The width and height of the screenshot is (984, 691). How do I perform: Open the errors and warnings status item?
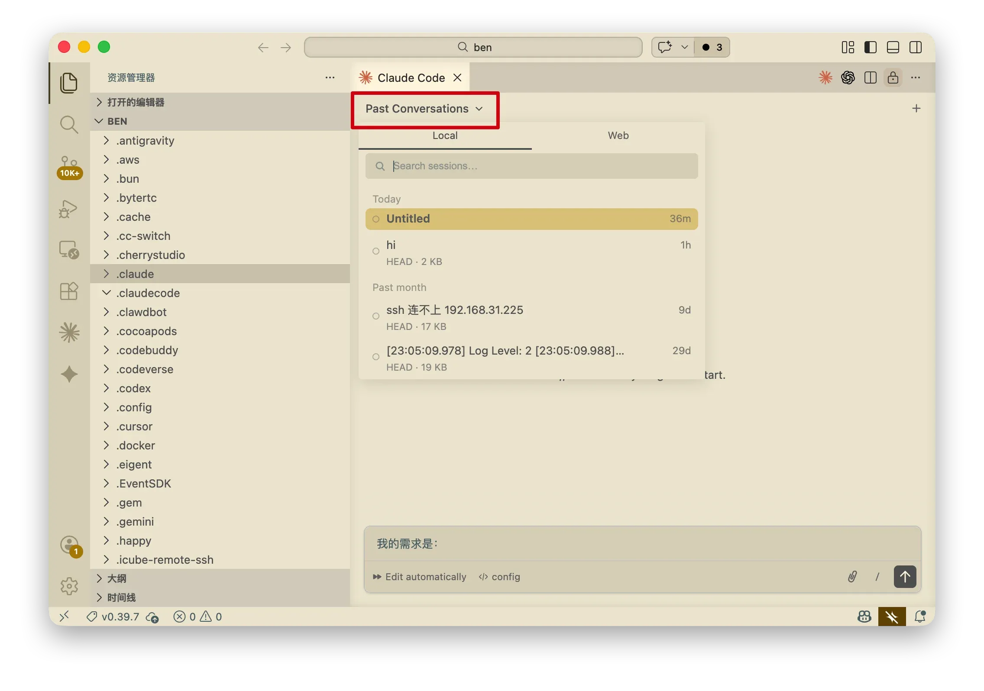point(197,617)
